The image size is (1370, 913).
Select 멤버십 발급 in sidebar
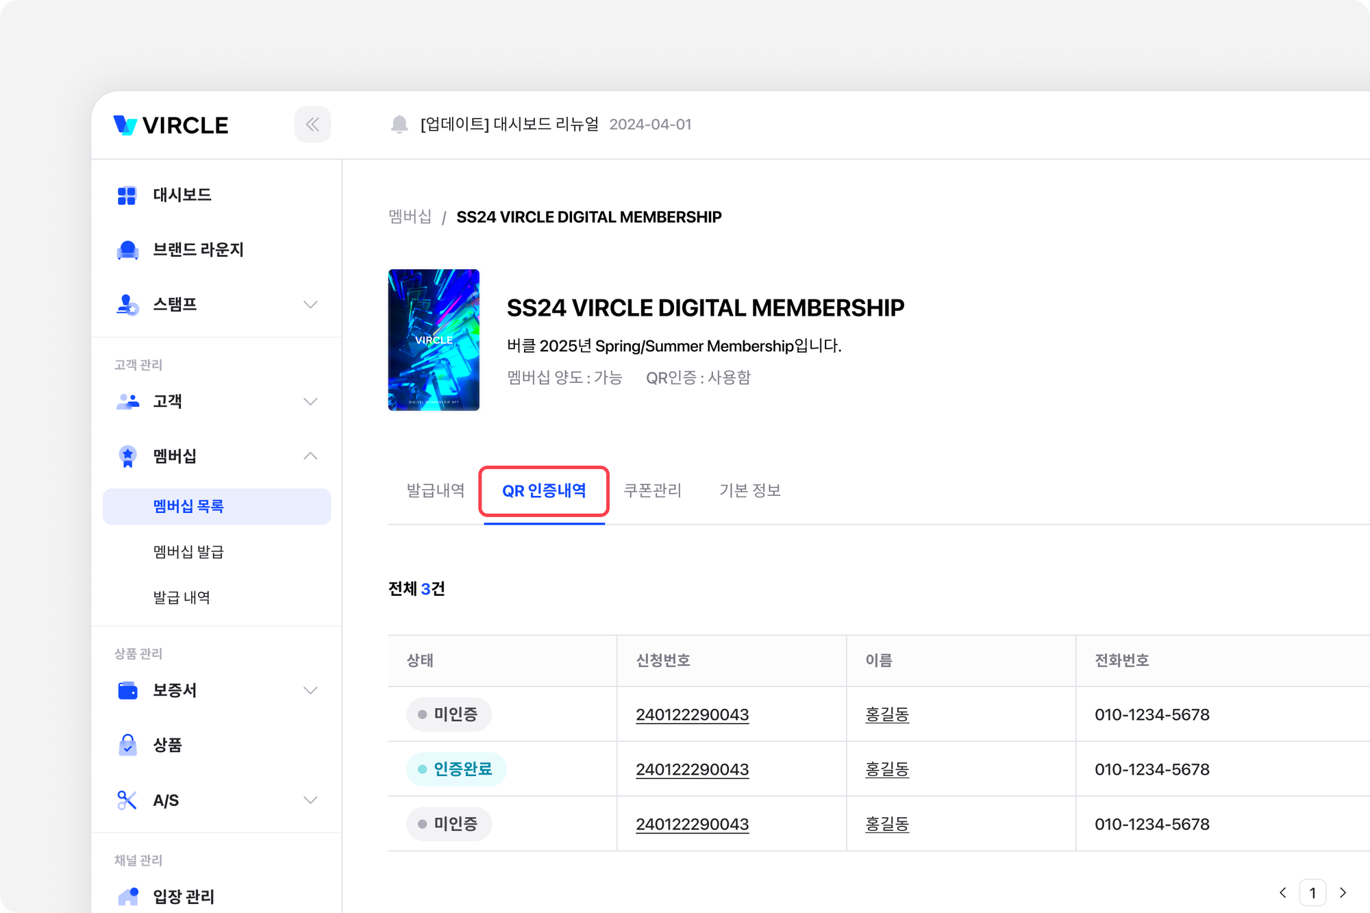tap(188, 552)
